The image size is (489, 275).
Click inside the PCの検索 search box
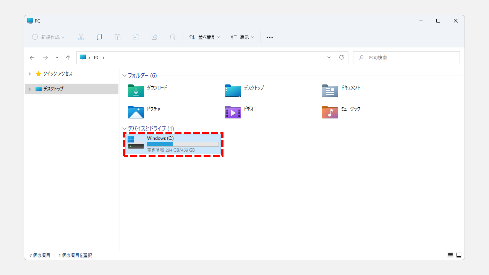pos(406,57)
